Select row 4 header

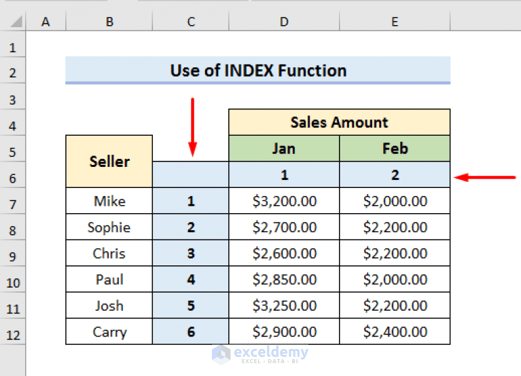13,122
